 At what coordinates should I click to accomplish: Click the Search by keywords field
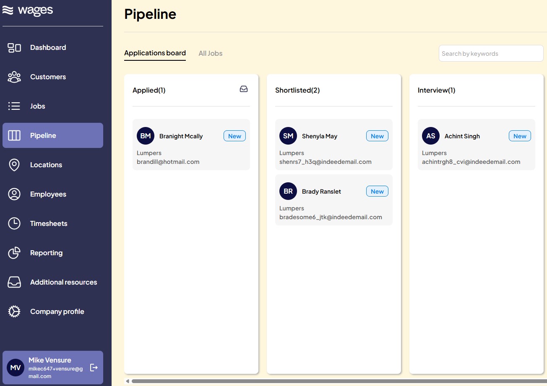click(x=491, y=53)
